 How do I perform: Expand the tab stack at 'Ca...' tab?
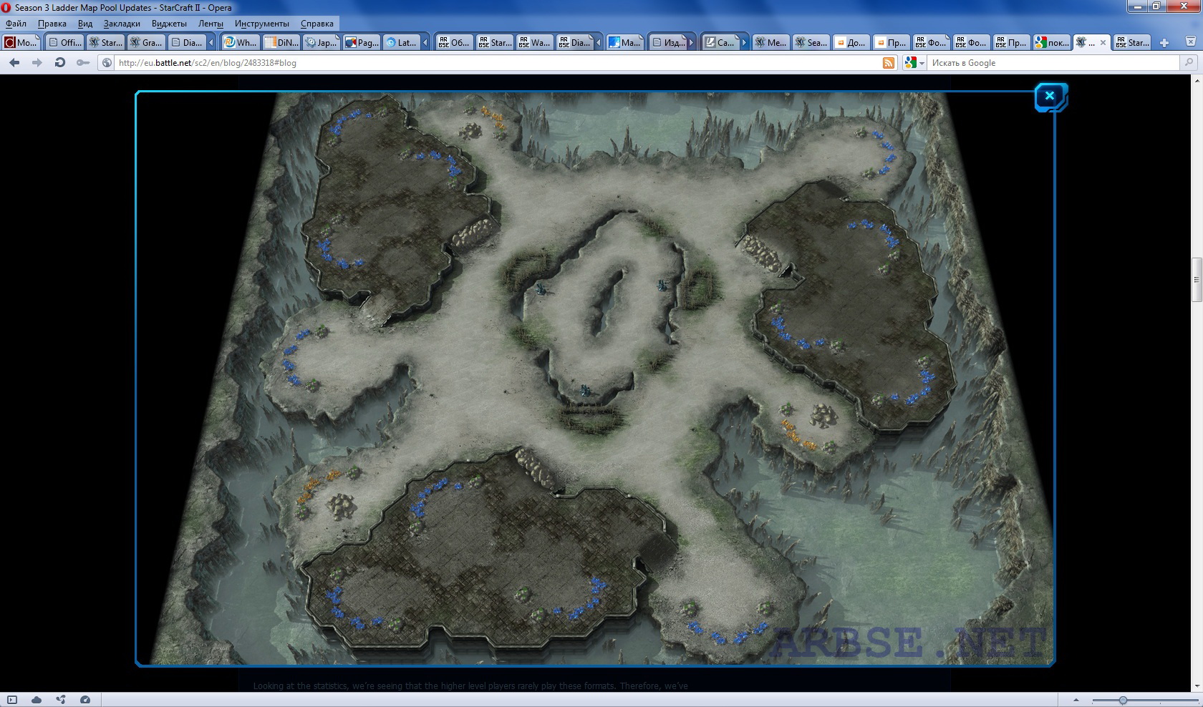coord(745,43)
